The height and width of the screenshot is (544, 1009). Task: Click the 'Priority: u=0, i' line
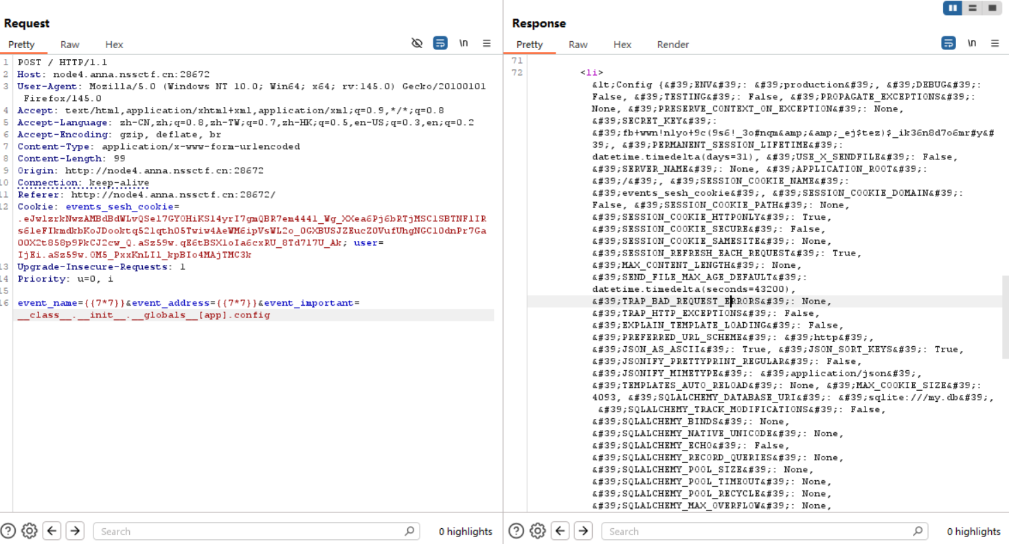66,279
